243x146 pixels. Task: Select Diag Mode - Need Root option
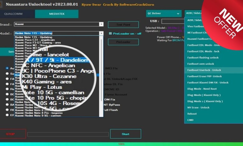tap(202, 89)
